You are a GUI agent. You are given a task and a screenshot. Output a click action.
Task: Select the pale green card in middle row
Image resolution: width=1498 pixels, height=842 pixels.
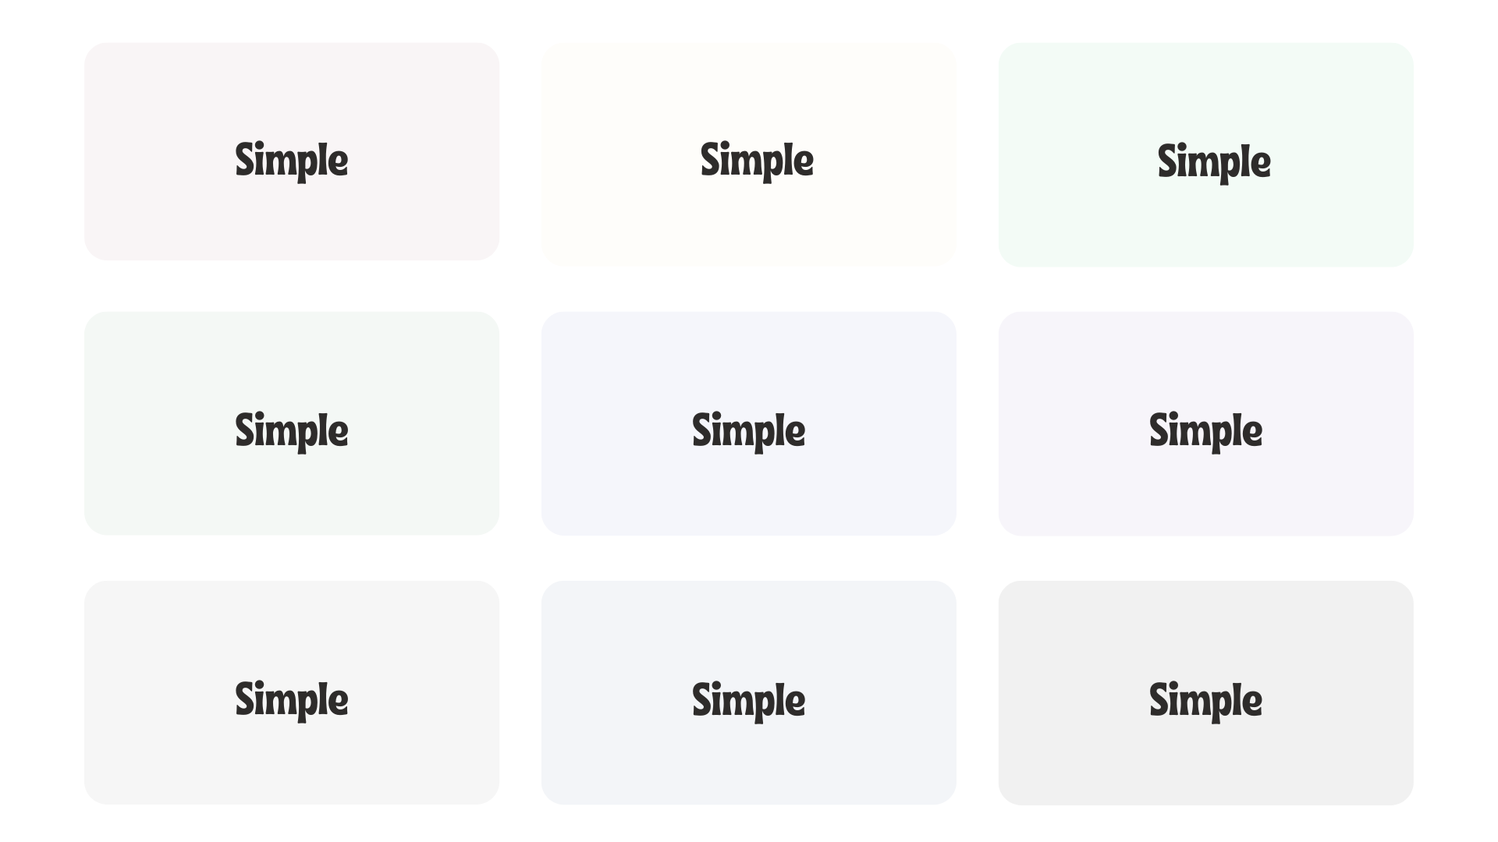[x=292, y=423]
